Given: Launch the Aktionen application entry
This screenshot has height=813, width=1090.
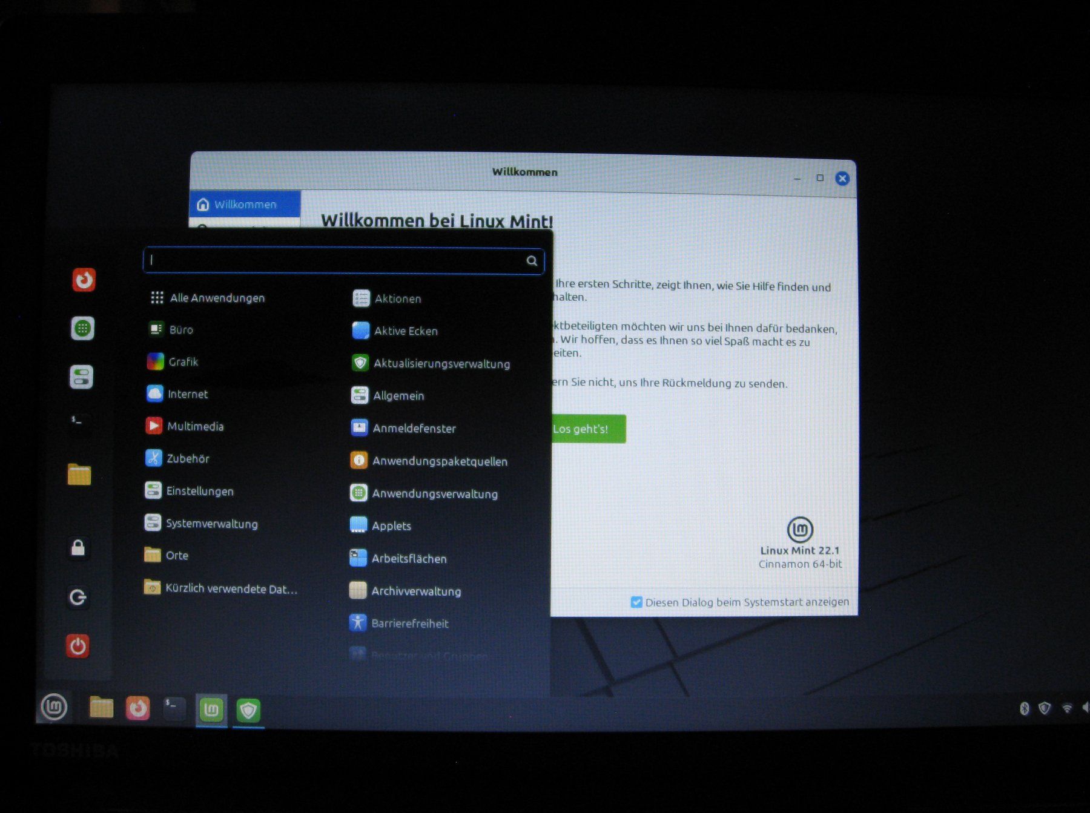Looking at the screenshot, I should (386, 298).
